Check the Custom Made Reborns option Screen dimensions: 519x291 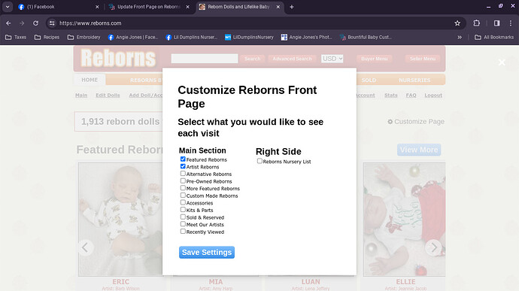tap(183, 195)
